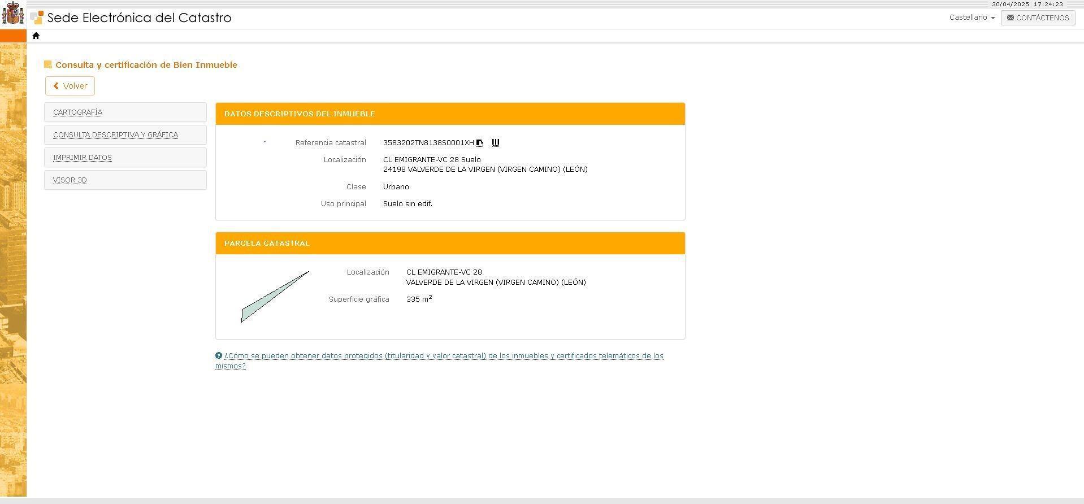The image size is (1084, 504).
Task: Click the DATOS DESCRIPTIVOS DEL INMUEBLE header
Action: [300, 114]
